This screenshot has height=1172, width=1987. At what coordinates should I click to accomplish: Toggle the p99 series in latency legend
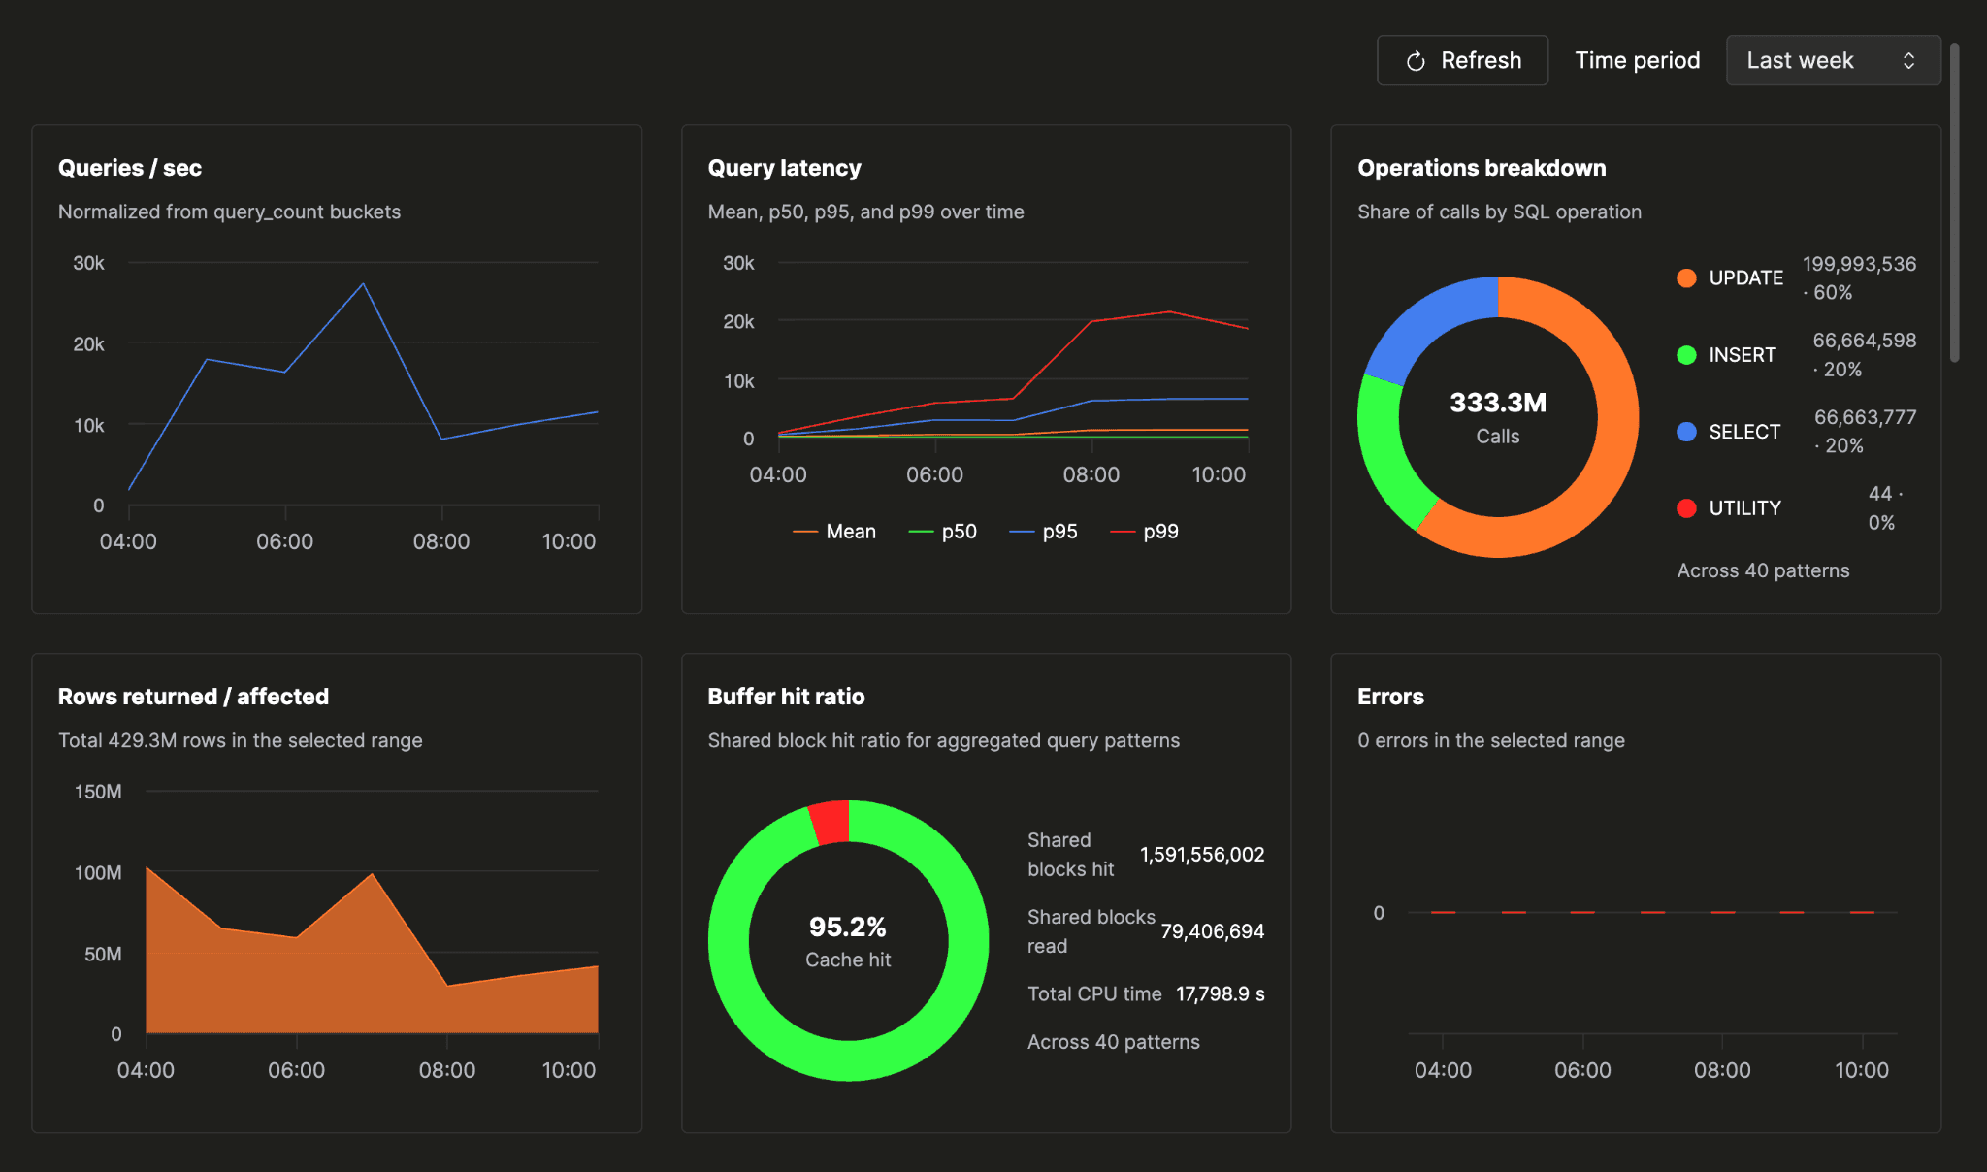(x=1144, y=532)
